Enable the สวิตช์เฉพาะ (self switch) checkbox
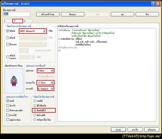Image resolution: width=162 pixels, height=139 pixels. point(8,57)
